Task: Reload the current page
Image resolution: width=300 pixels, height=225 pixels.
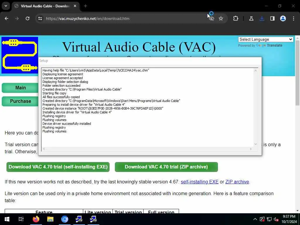Action: pos(28,18)
